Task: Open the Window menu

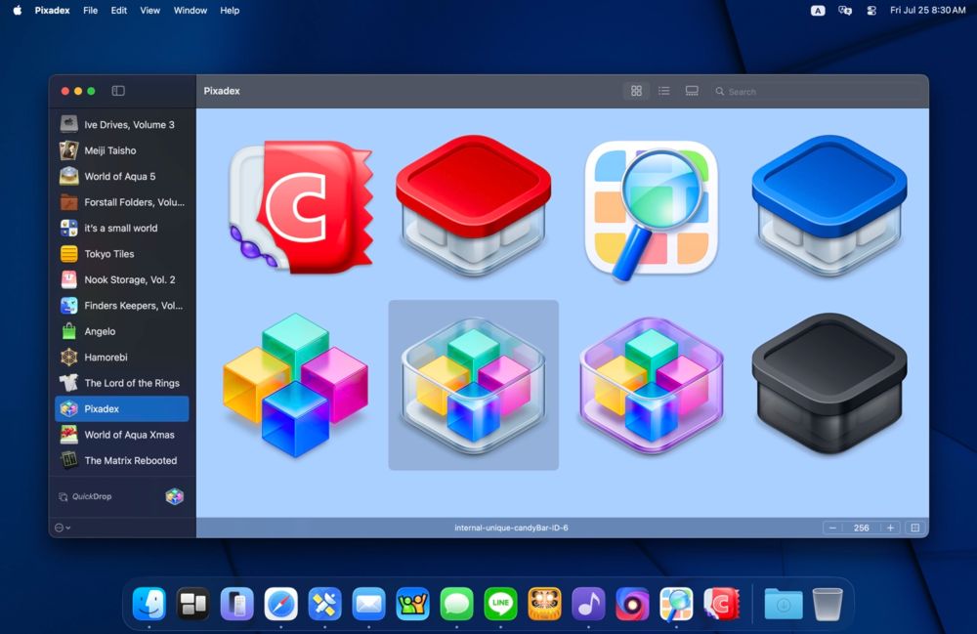Action: (x=191, y=10)
